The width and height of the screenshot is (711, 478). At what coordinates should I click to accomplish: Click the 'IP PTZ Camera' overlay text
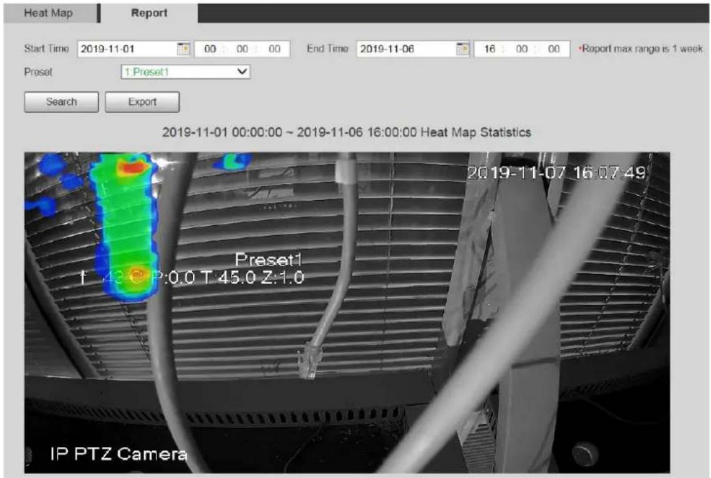coord(119,454)
